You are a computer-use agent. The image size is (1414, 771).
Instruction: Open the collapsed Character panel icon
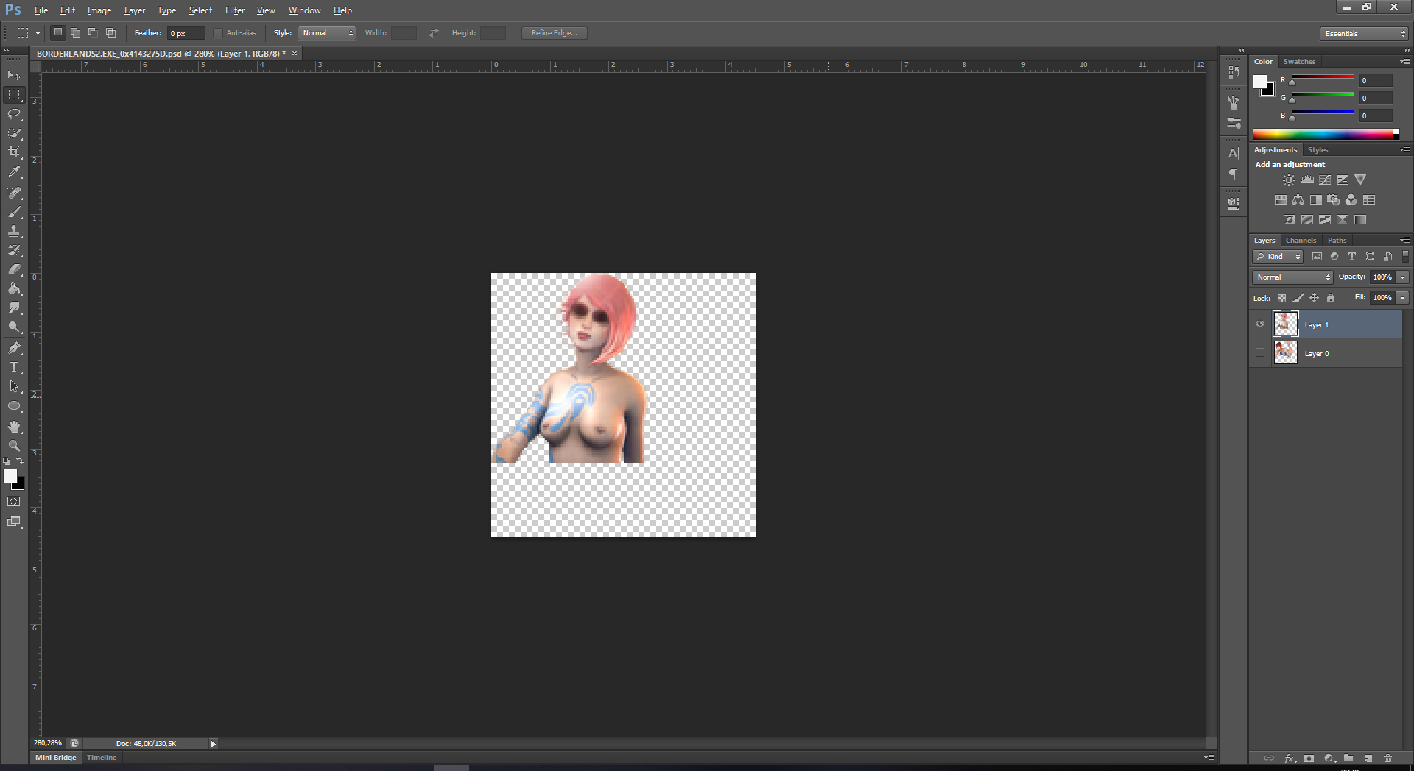coord(1234,154)
